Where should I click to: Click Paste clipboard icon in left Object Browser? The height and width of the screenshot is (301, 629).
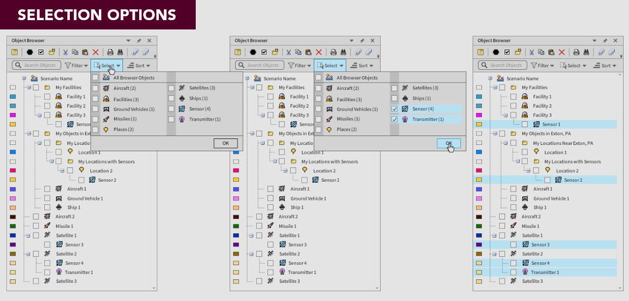click(x=85, y=52)
